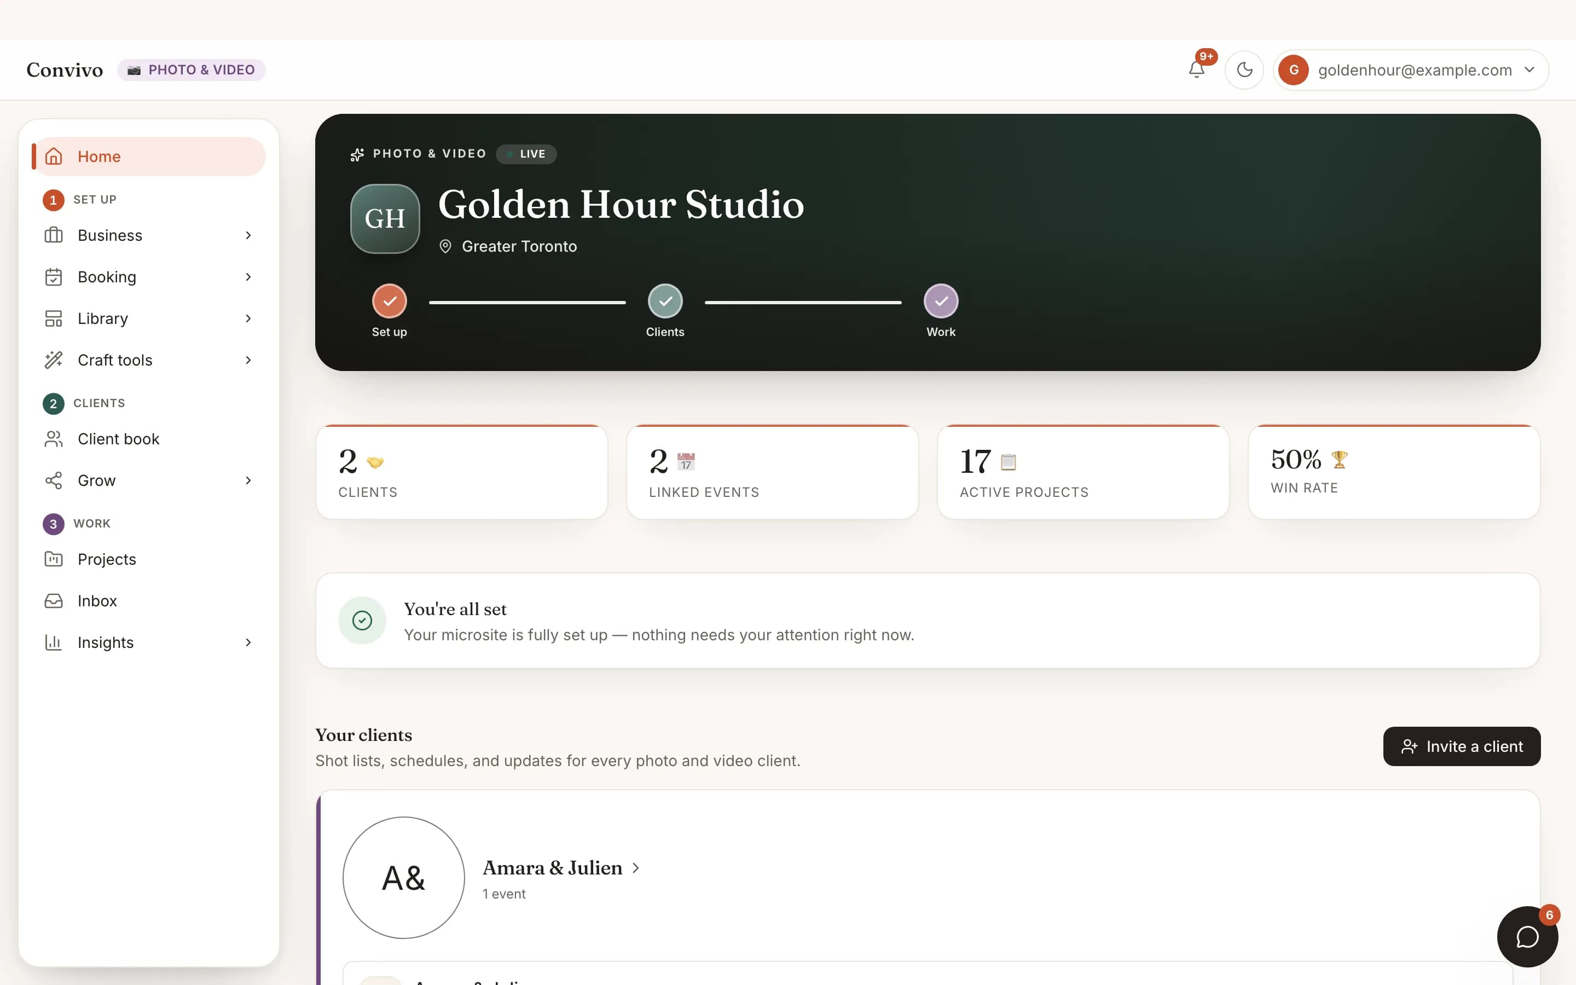This screenshot has height=985, width=1576.
Task: Open Projects in the sidebar
Action: tap(149, 560)
